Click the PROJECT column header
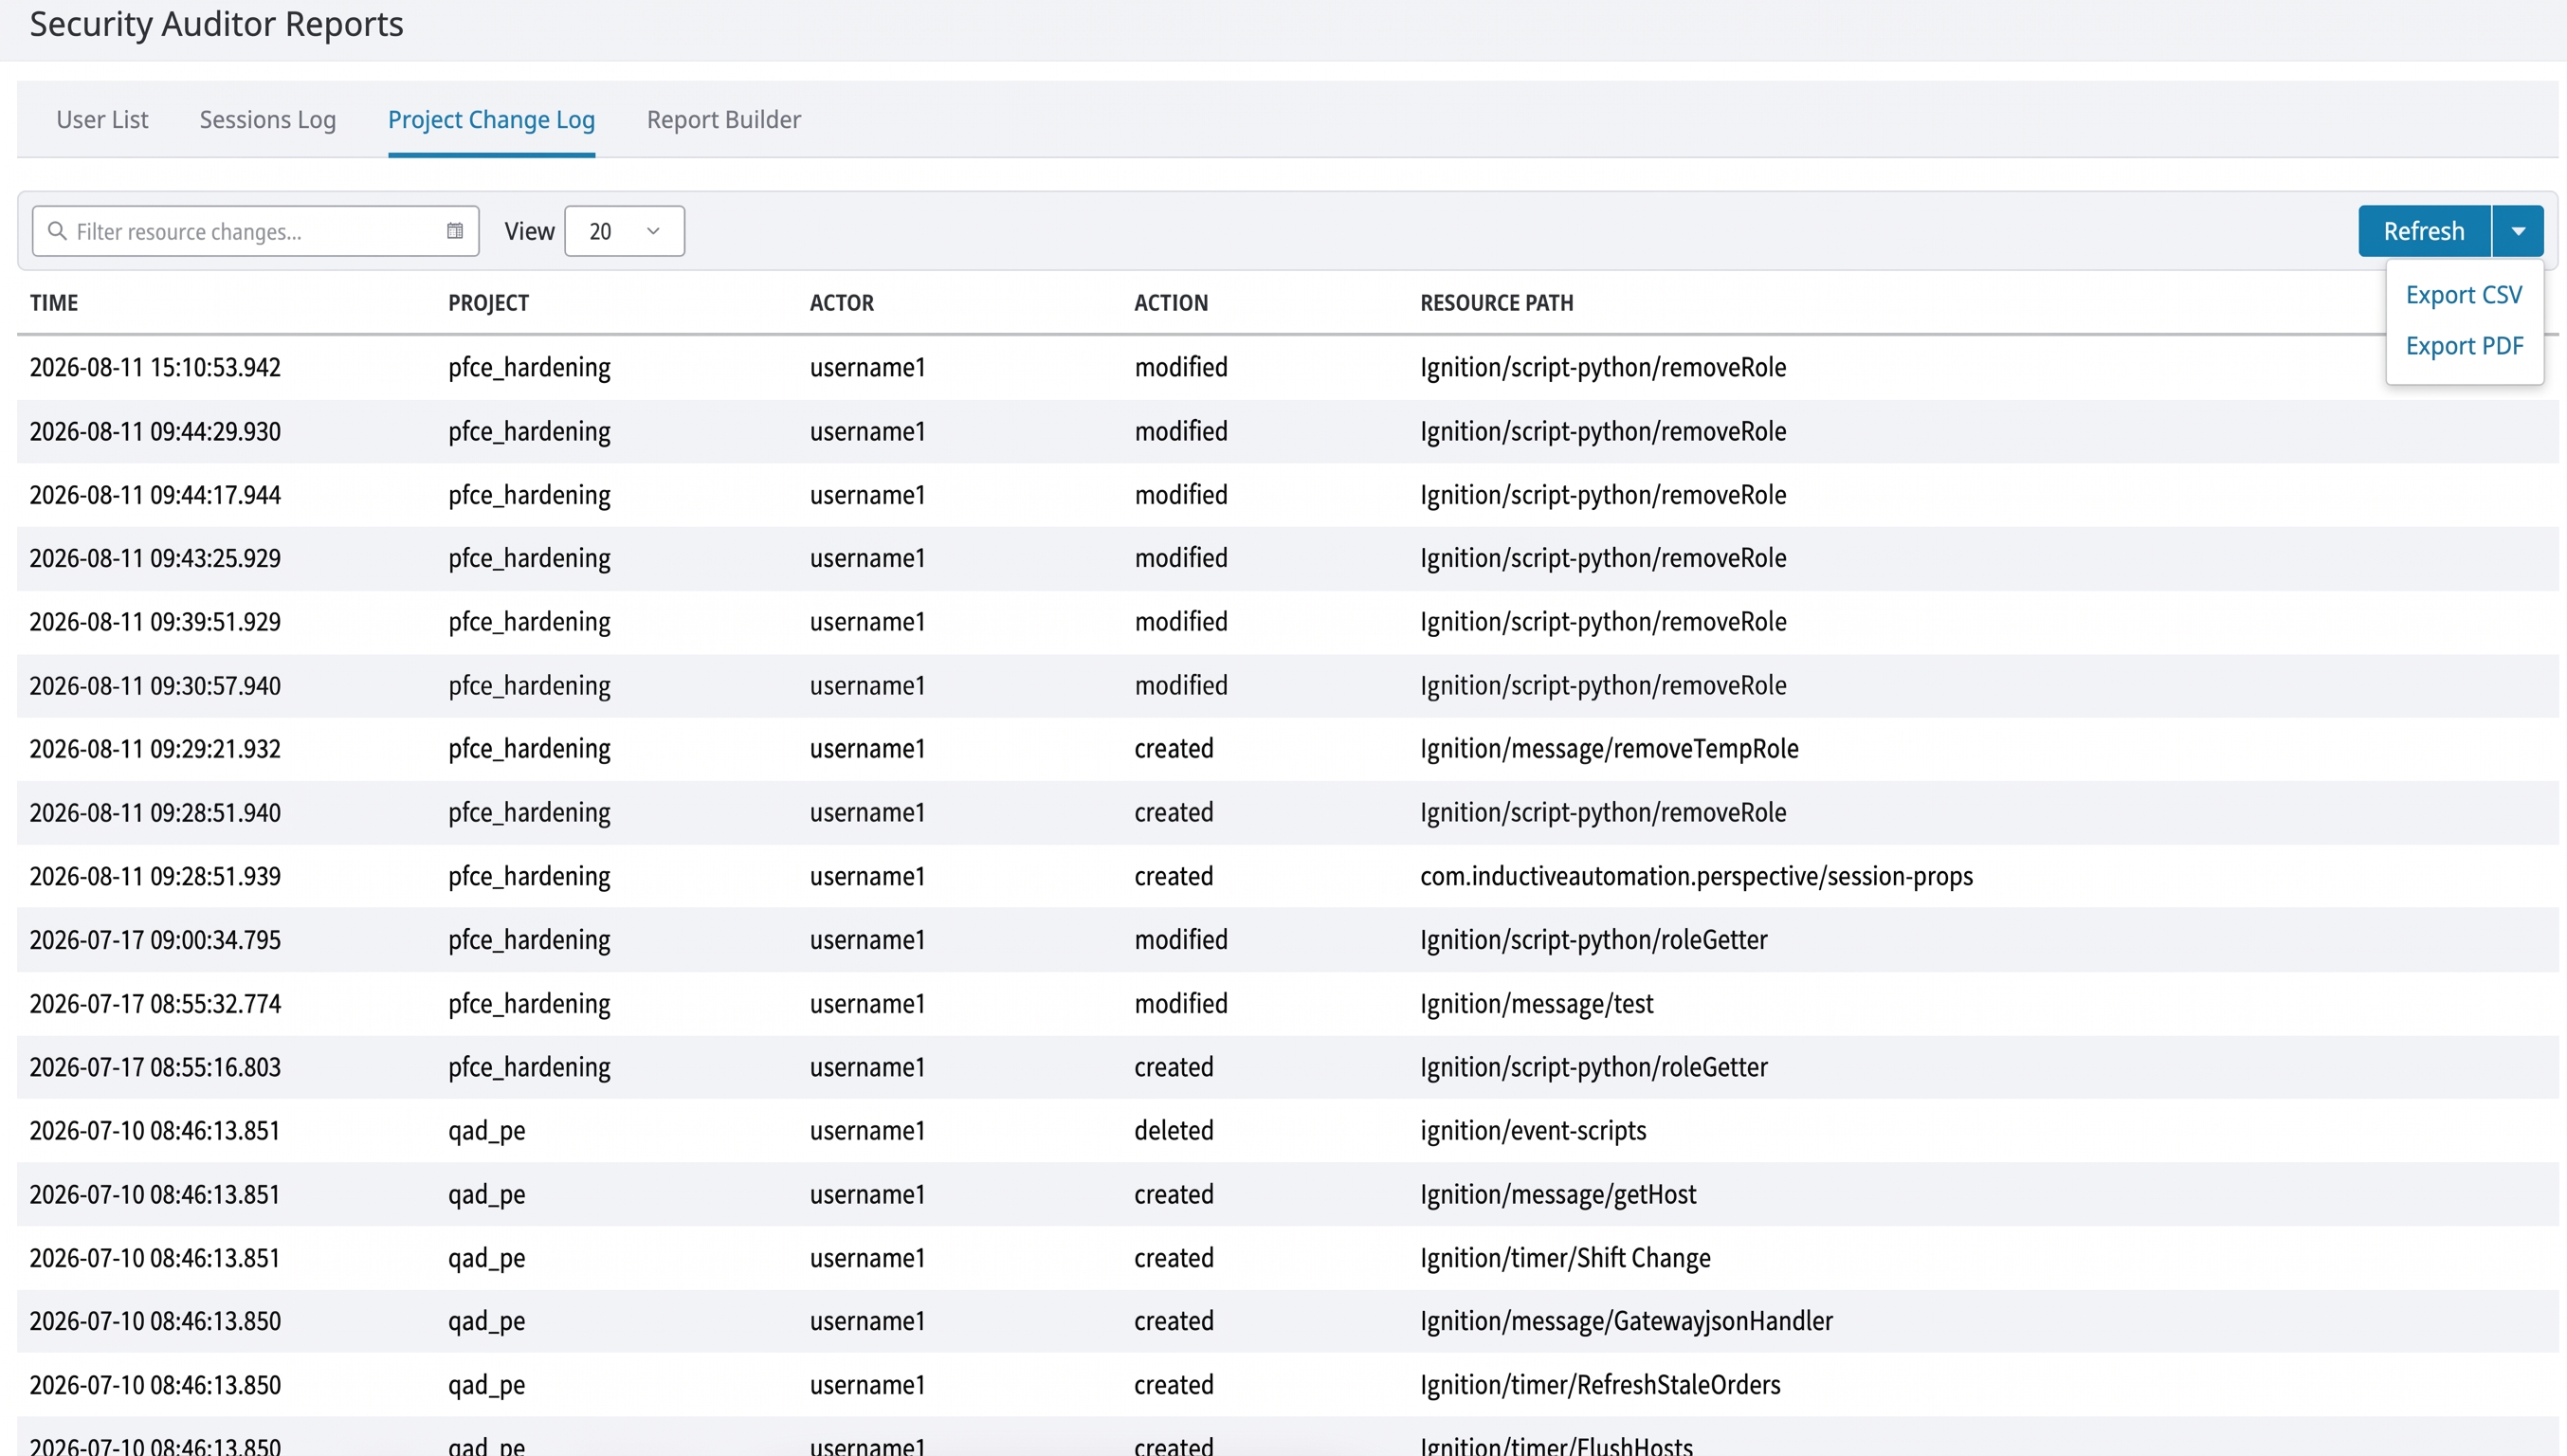2567x1456 pixels. [488, 303]
